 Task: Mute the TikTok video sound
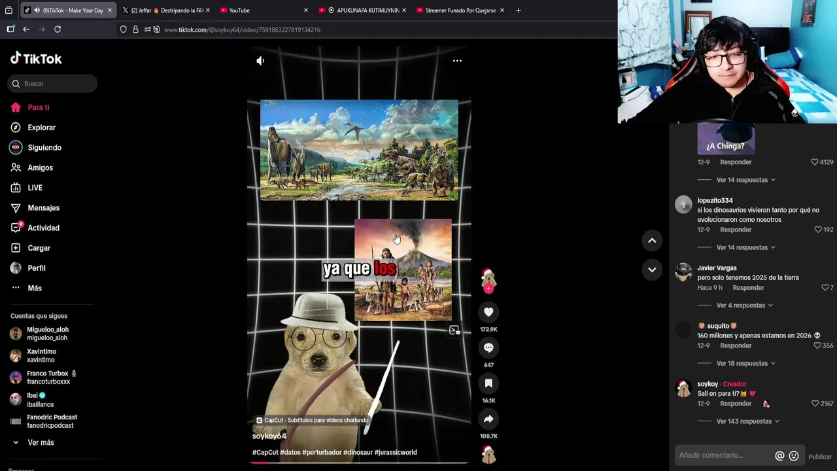pyautogui.click(x=260, y=61)
